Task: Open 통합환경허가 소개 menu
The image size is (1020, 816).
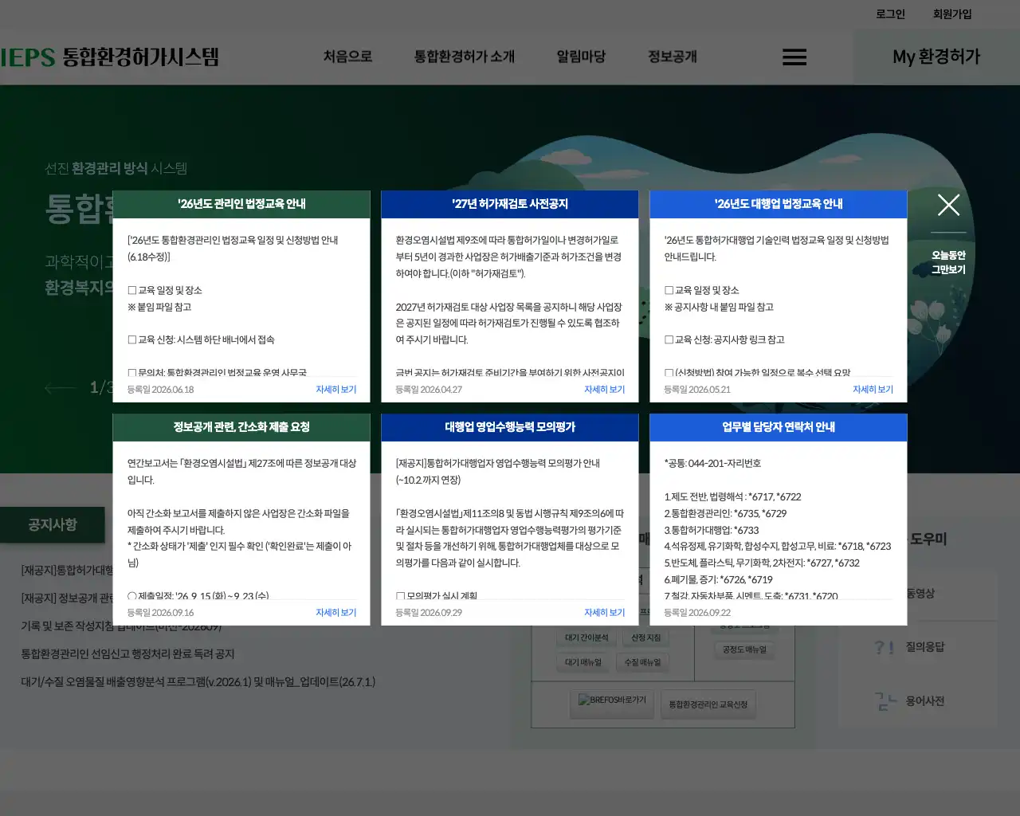Action: [x=464, y=57]
